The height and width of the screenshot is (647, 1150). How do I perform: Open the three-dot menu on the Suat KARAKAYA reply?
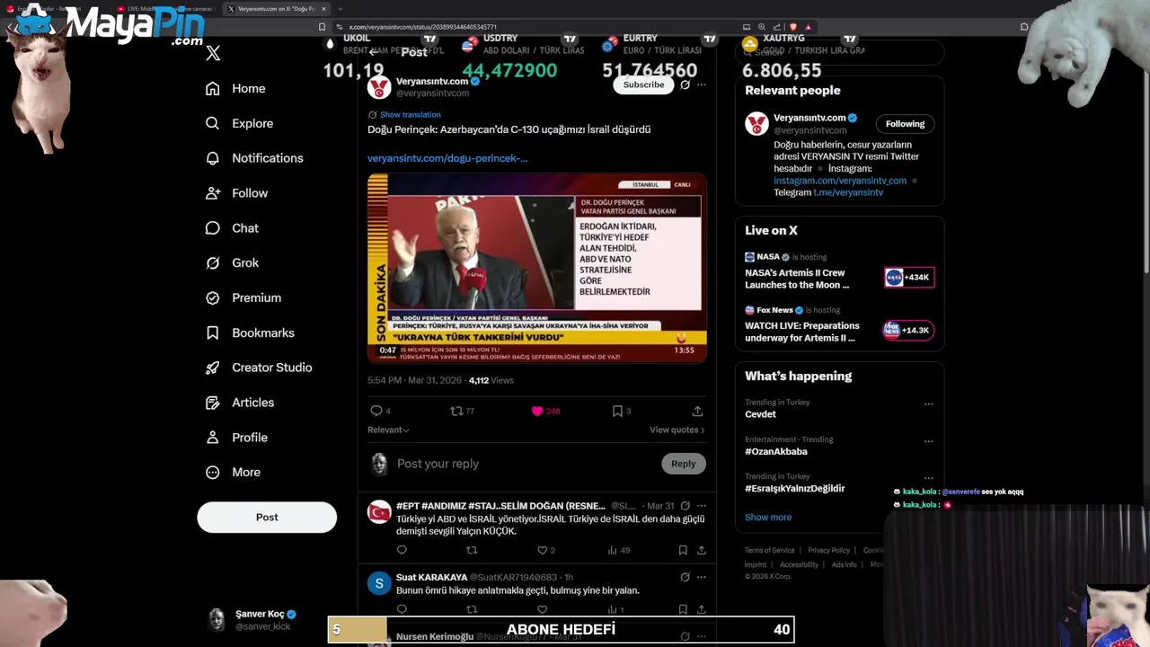702,577
